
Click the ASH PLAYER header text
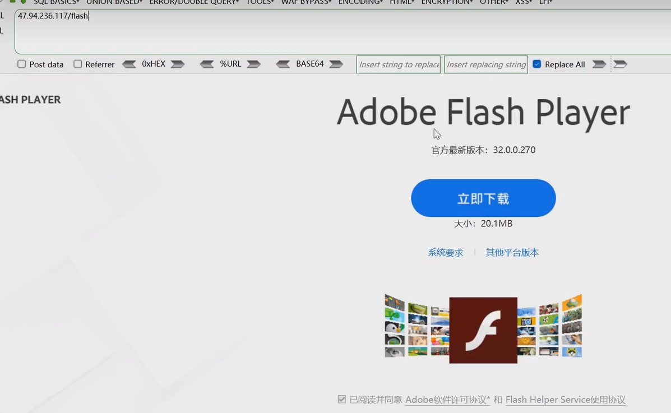(30, 99)
